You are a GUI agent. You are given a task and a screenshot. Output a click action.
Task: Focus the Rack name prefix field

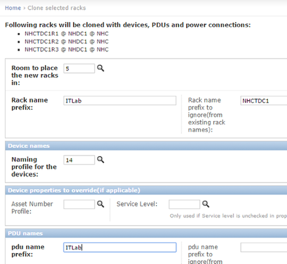point(120,101)
